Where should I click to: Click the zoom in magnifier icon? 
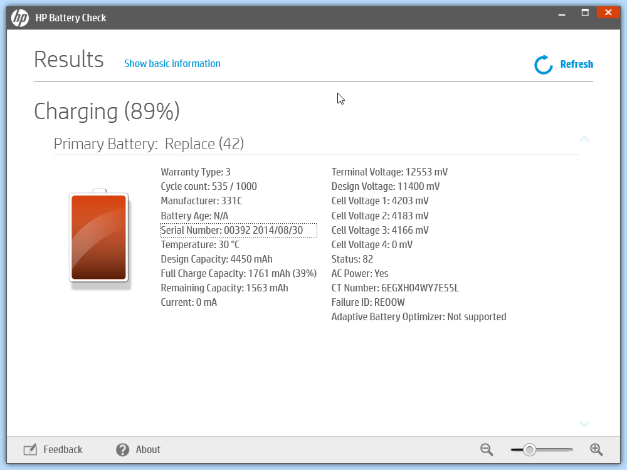(x=597, y=449)
